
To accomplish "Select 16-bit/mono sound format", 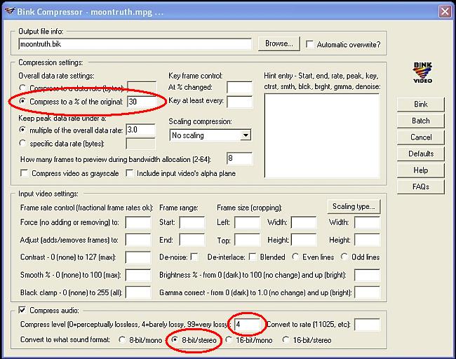I will (229, 339).
